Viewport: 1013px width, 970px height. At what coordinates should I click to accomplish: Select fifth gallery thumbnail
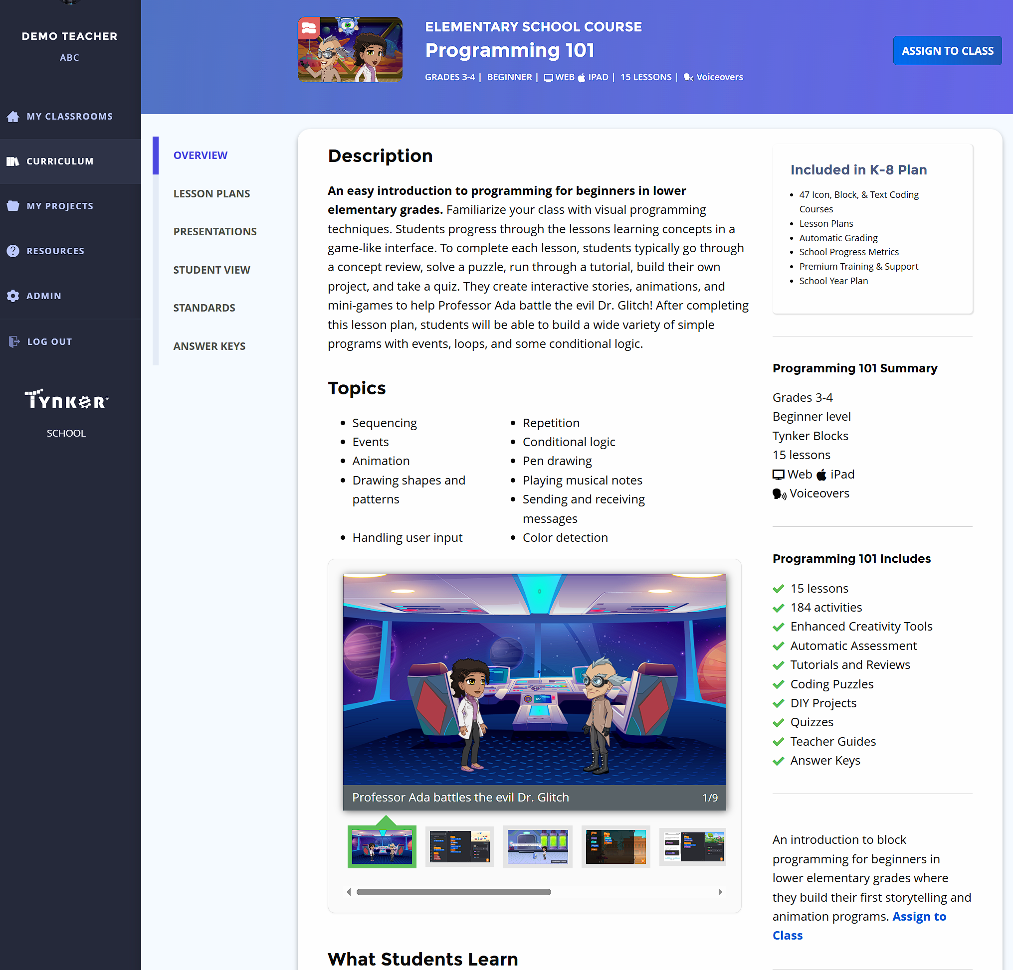(x=693, y=846)
